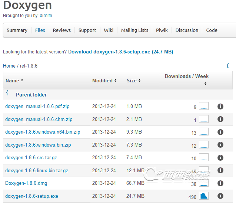
Task: Open the Reviews tab
Action: click(62, 30)
